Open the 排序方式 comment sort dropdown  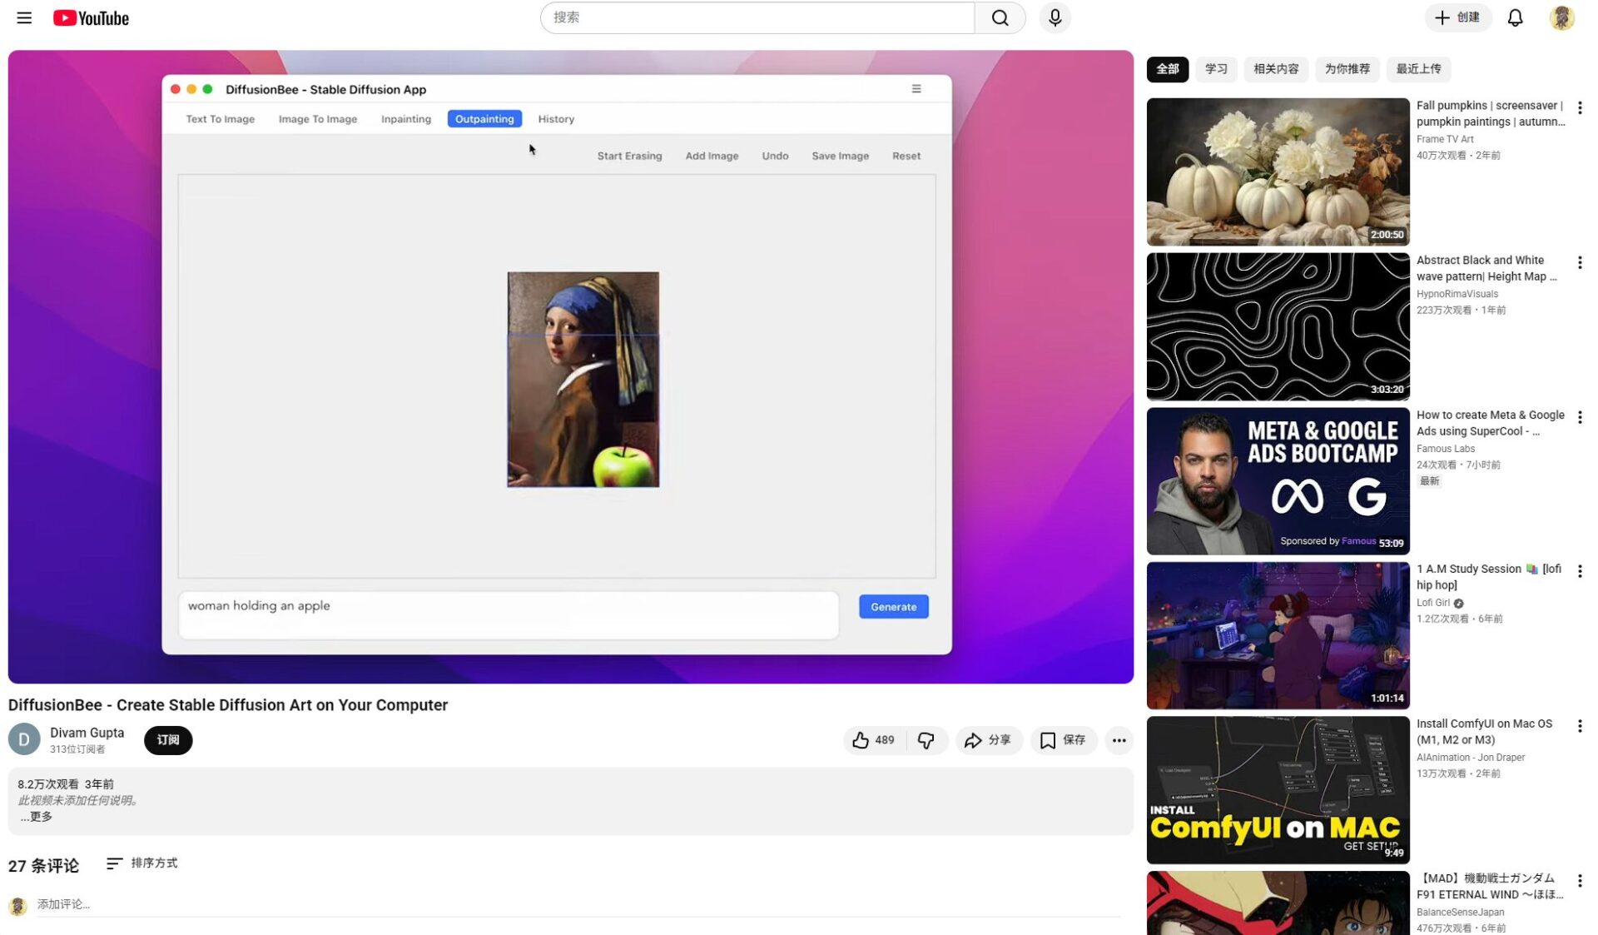coord(142,863)
